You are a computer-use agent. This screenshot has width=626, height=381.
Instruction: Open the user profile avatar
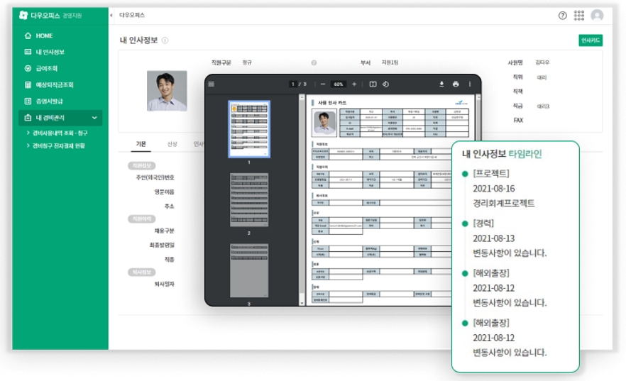597,16
